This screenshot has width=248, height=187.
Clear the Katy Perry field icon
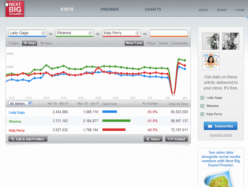pyautogui.click(x=137, y=33)
